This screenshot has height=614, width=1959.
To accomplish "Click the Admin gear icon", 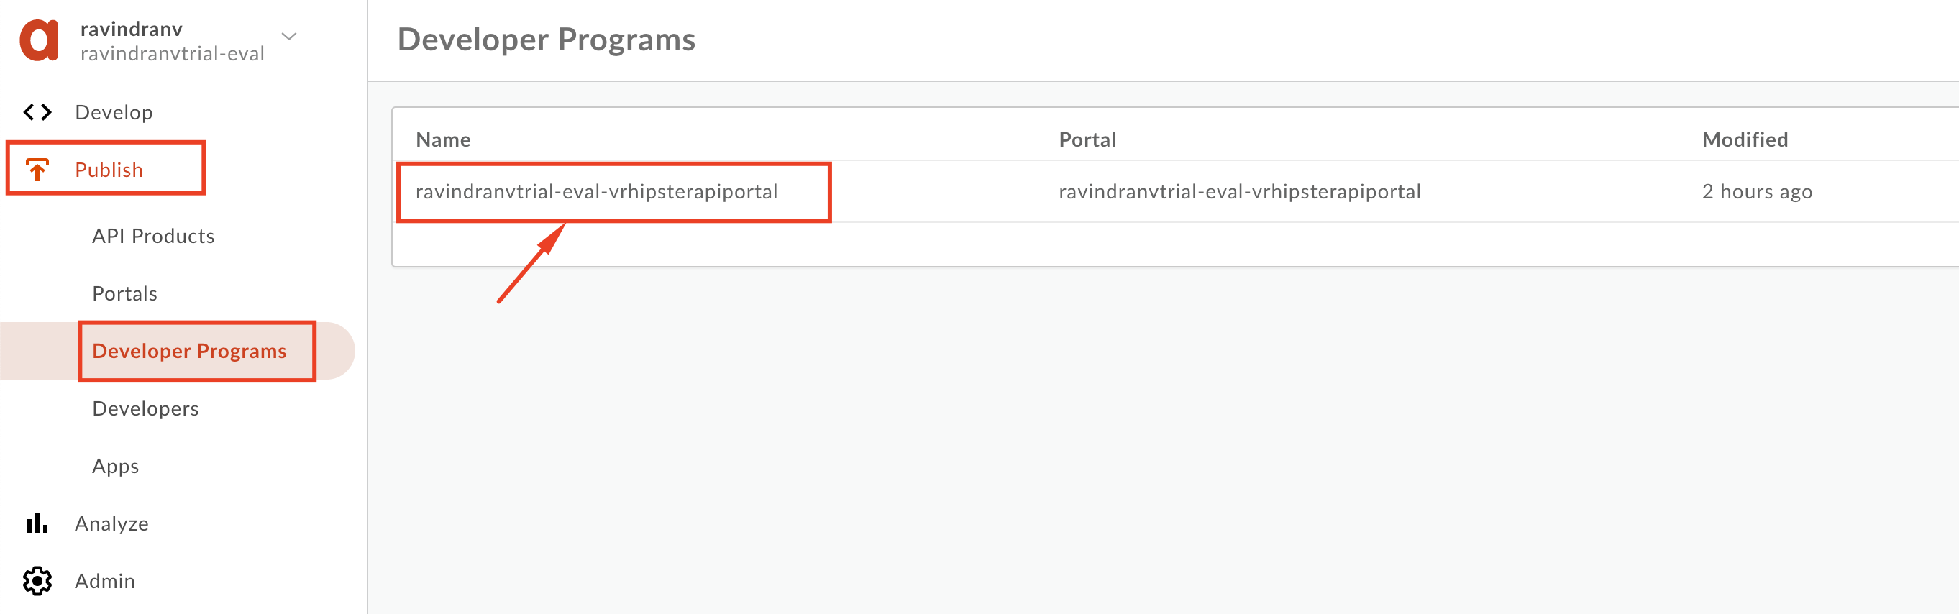I will point(37,582).
